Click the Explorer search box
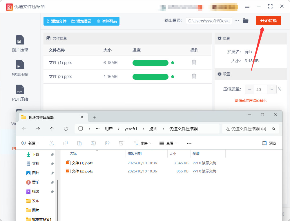 pos(251,129)
